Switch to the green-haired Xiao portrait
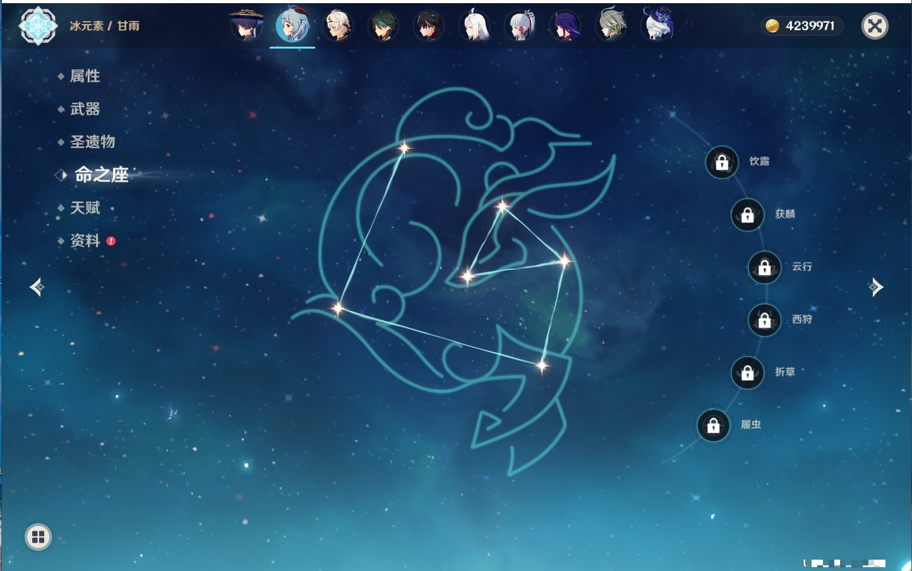 (x=383, y=25)
